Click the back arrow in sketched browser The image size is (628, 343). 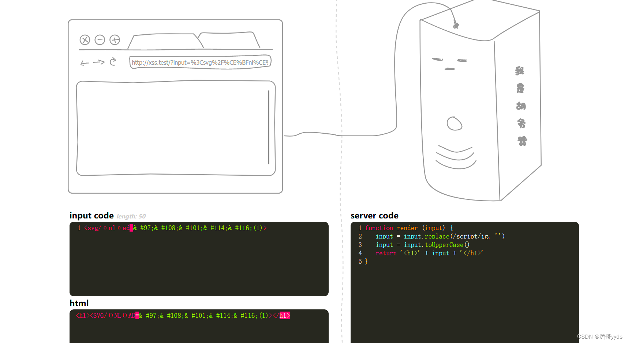coord(85,63)
